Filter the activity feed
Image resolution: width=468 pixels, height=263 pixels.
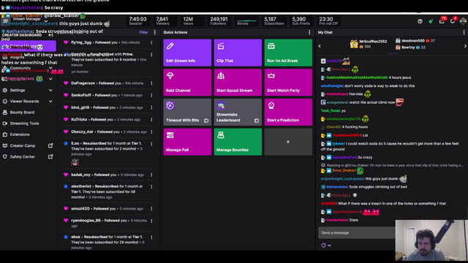tap(143, 32)
